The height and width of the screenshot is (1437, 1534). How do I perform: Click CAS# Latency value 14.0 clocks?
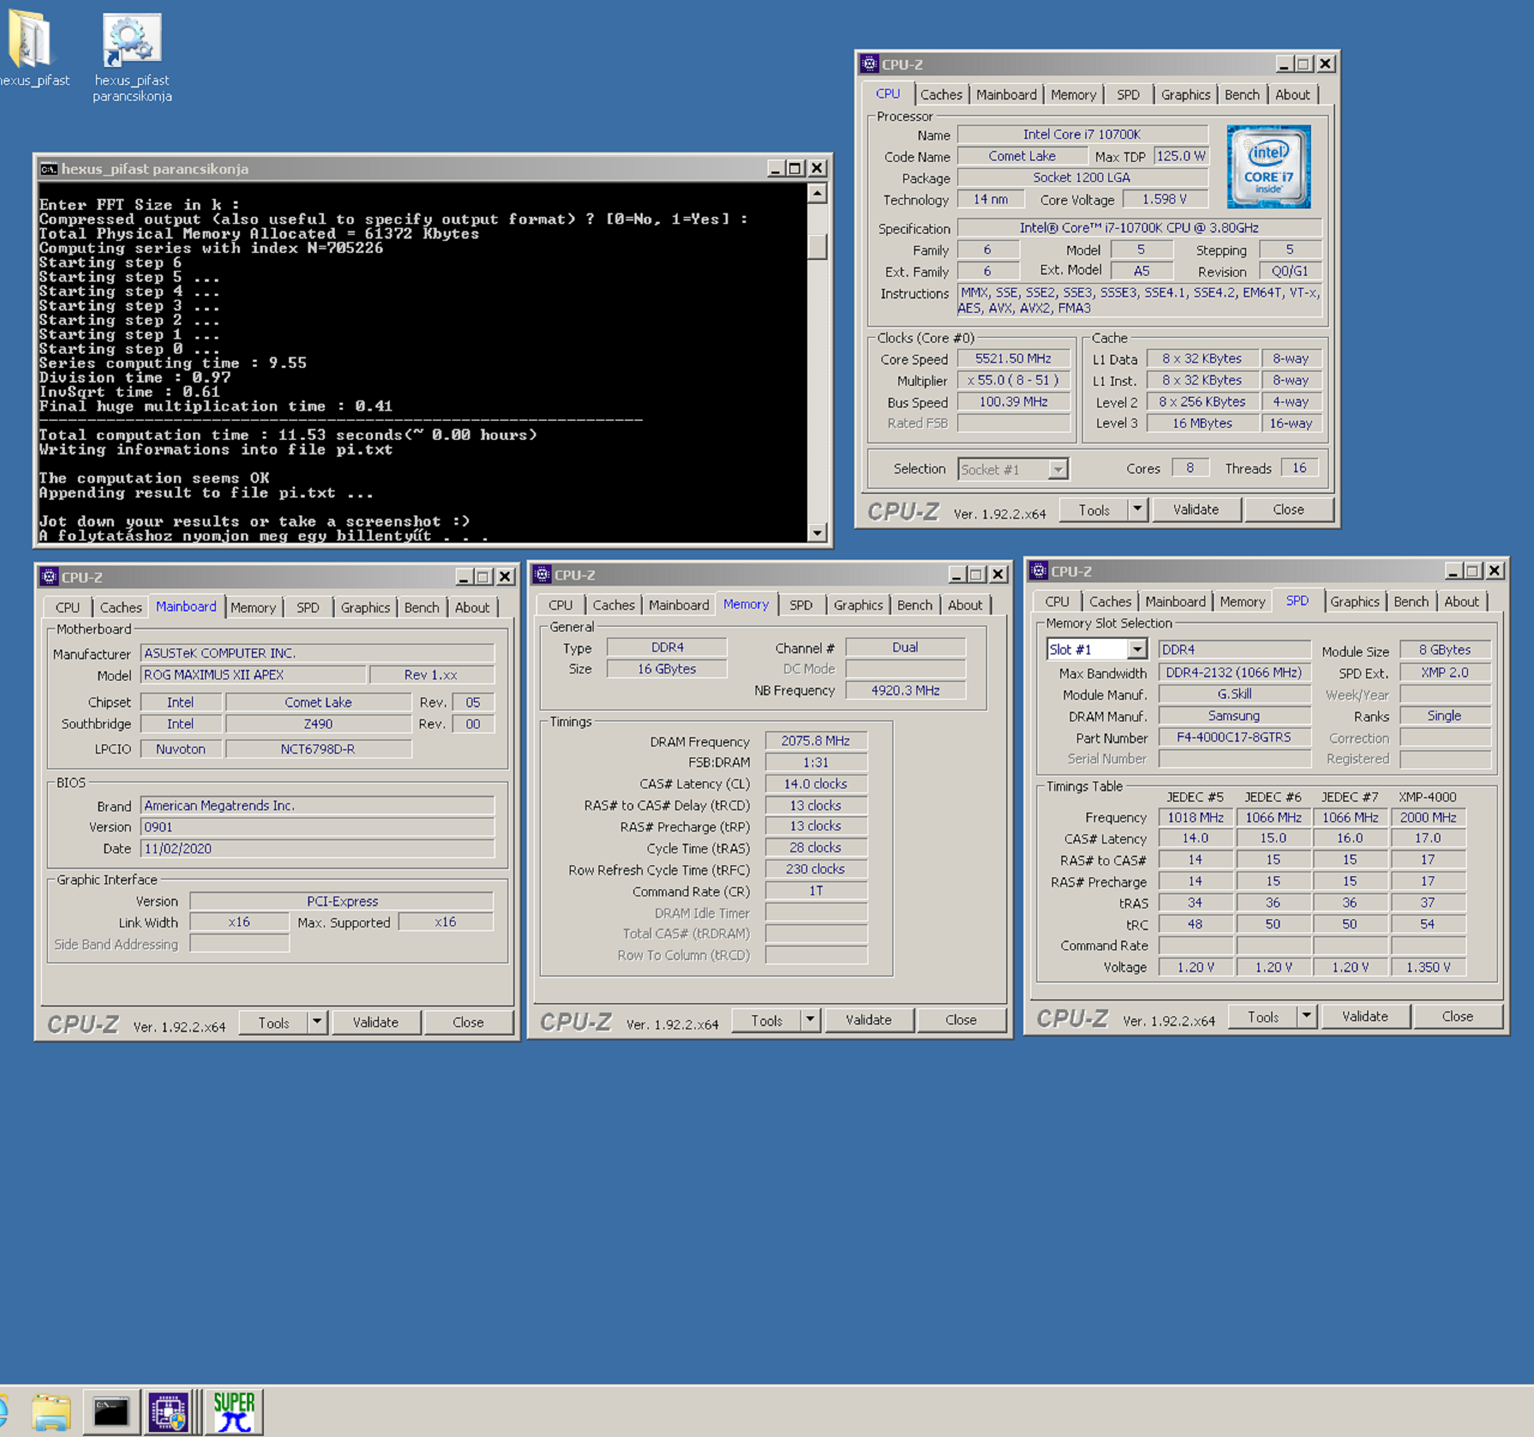pos(816,784)
